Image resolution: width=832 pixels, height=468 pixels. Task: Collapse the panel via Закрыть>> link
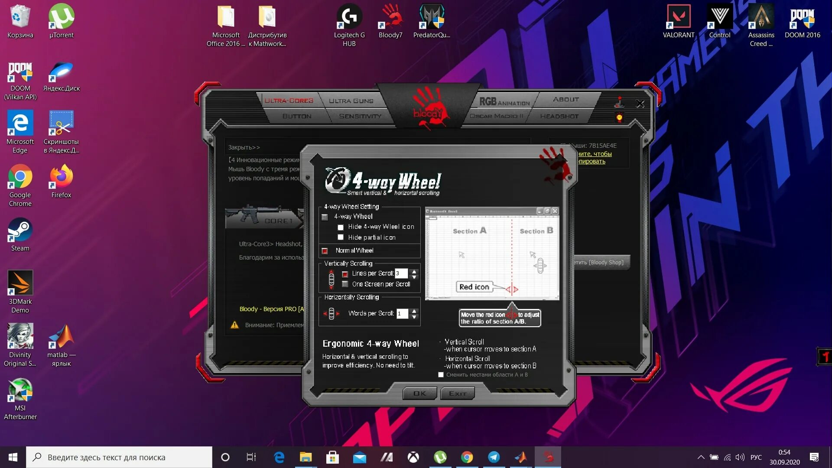[x=244, y=147]
